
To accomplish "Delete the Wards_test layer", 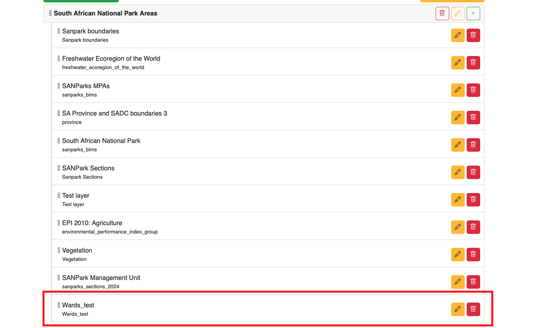I will pos(473,309).
